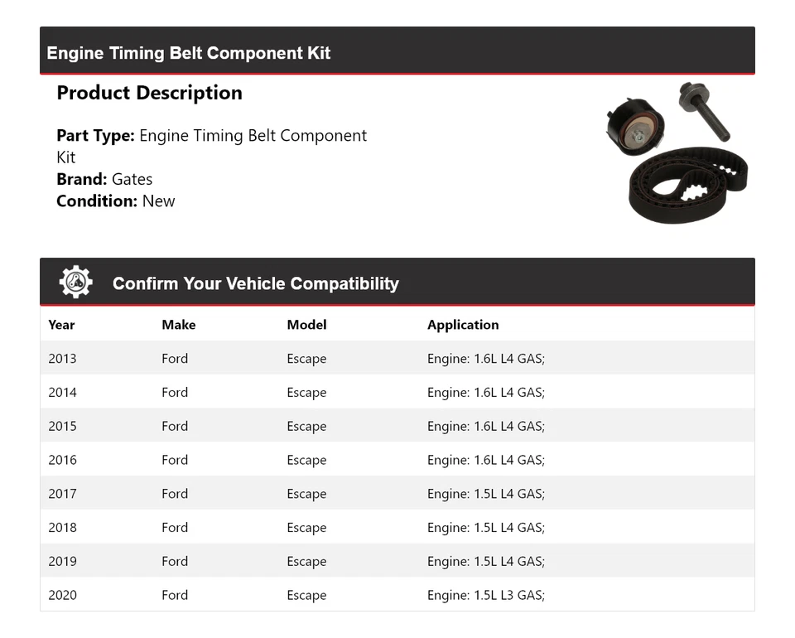The image size is (795, 638).
Task: Click the 2013 year cell
Action: click(62, 359)
